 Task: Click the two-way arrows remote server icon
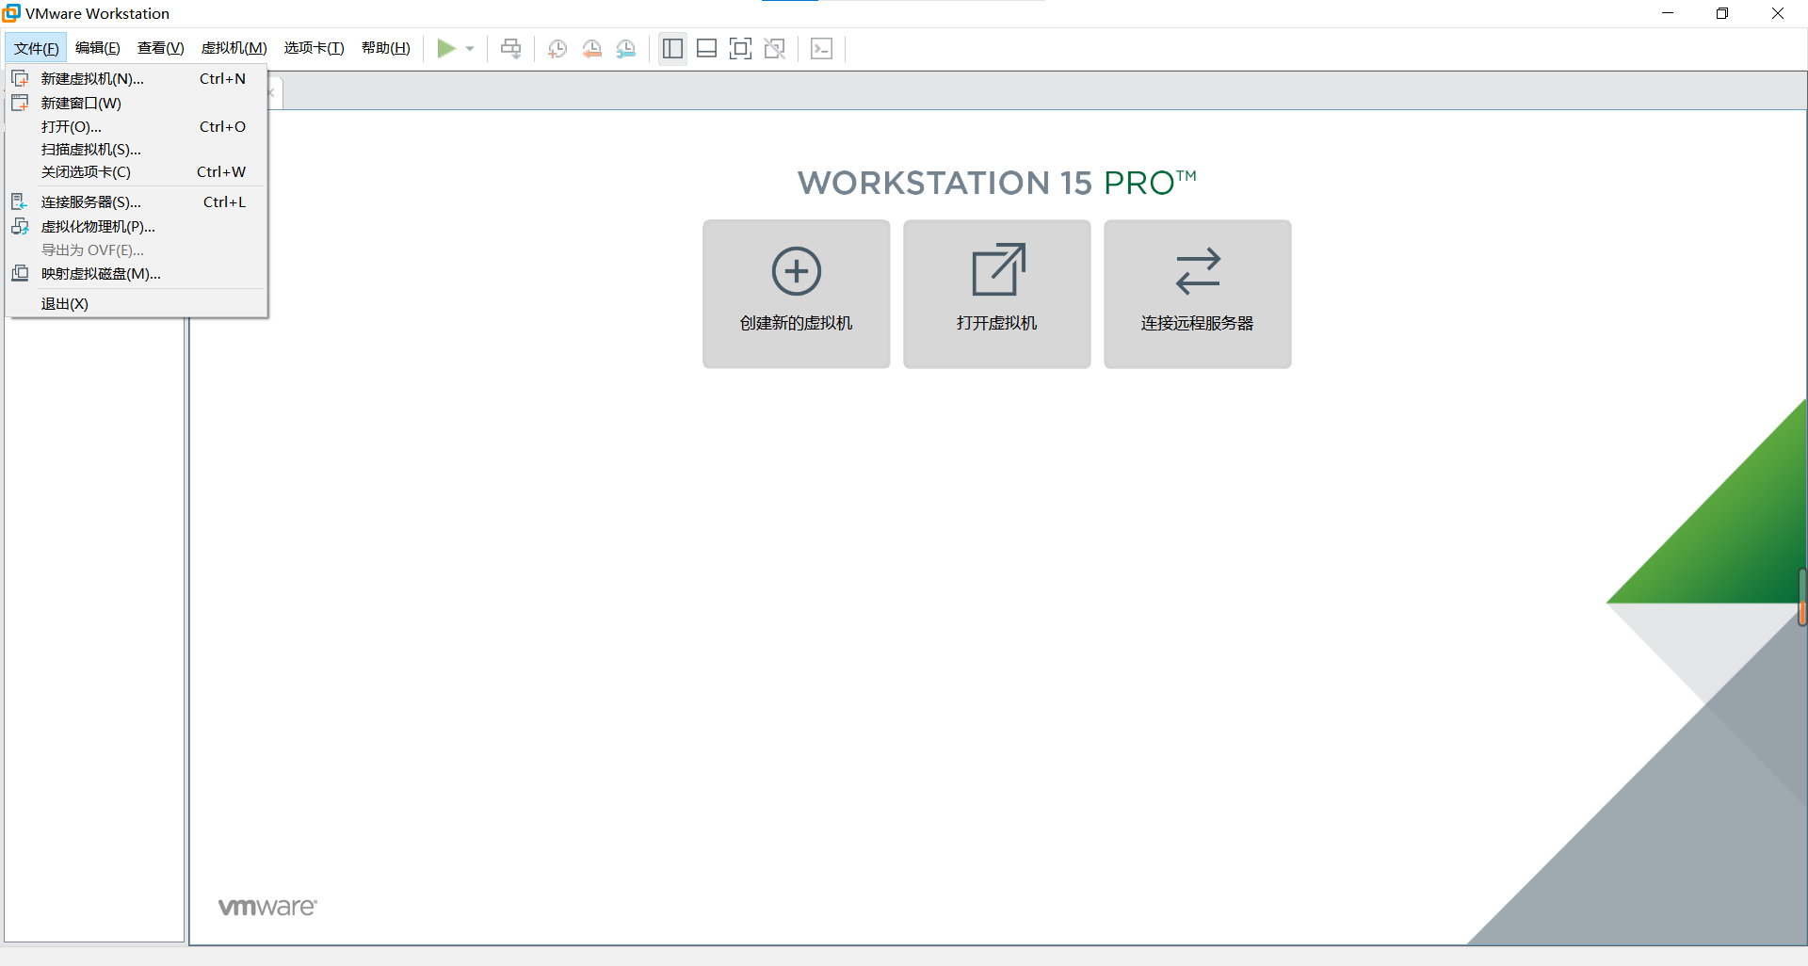coord(1198,271)
